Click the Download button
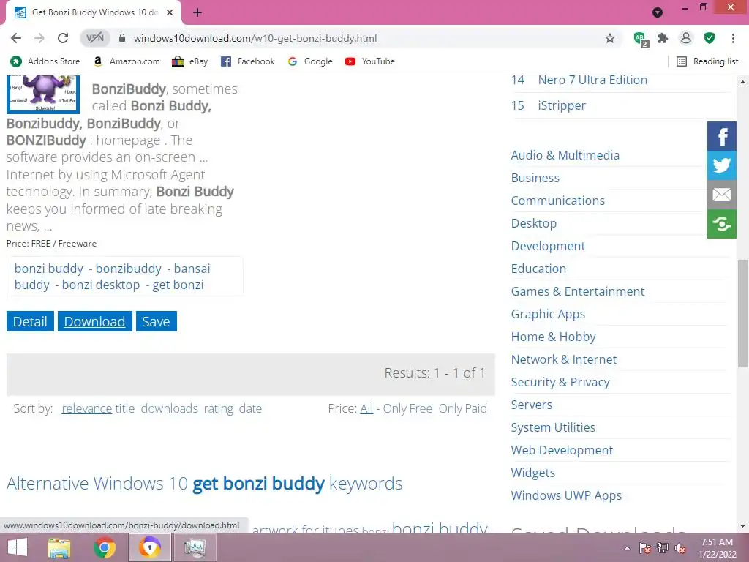This screenshot has width=749, height=562. (x=94, y=321)
